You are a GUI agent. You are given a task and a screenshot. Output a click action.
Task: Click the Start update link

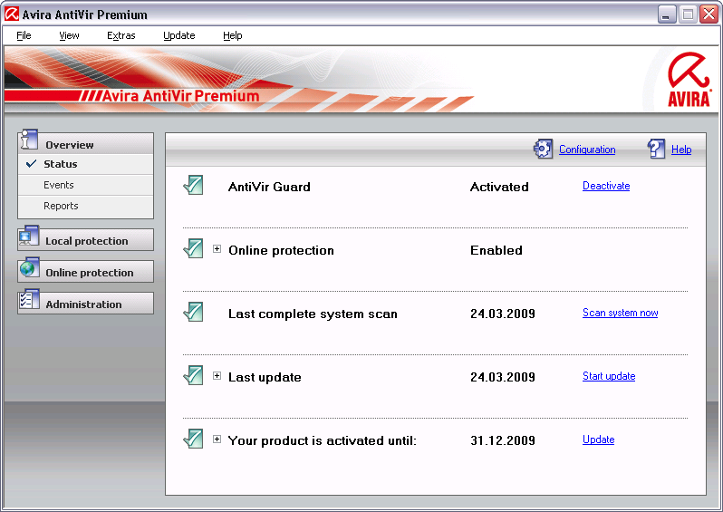(608, 376)
